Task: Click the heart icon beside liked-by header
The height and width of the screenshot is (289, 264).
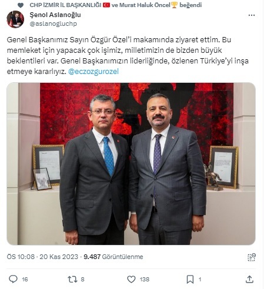Action: (x=21, y=5)
